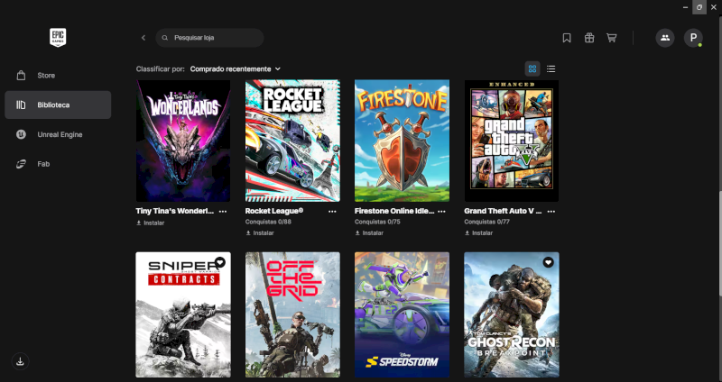Install Rocket League
Screen dimensions: 722x382
260,233
